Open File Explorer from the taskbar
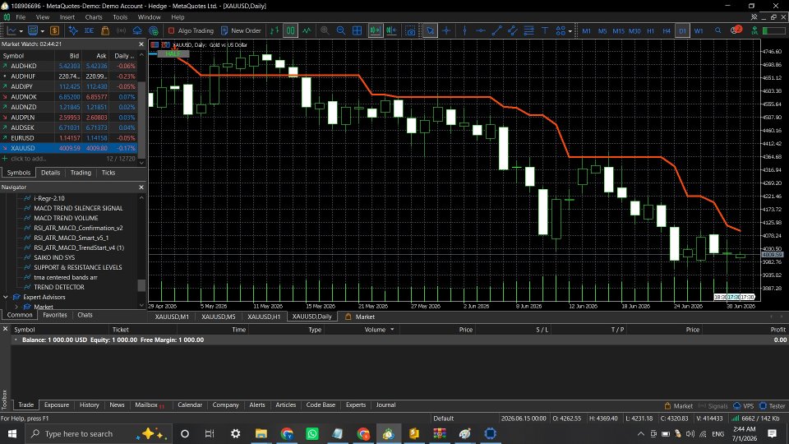Screen dimensions: 789x444 (261, 433)
